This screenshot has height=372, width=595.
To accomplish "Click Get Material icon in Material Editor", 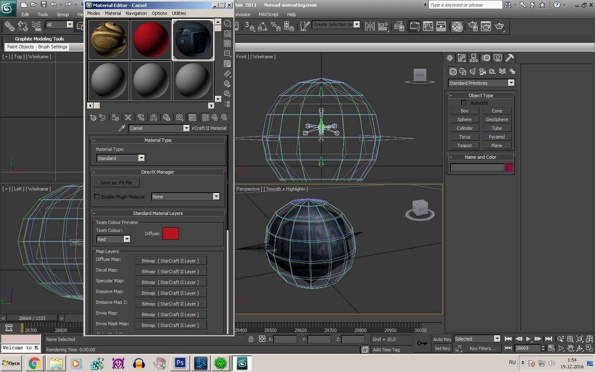I will [93, 117].
